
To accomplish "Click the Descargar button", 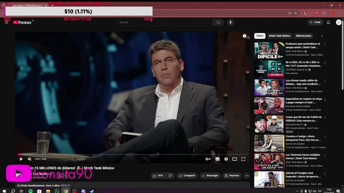I will pyautogui.click(x=210, y=176).
